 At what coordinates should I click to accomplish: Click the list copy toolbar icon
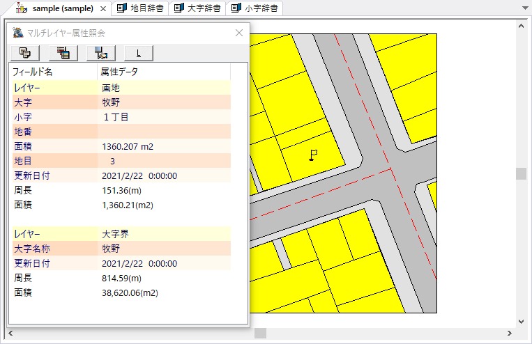click(x=63, y=53)
